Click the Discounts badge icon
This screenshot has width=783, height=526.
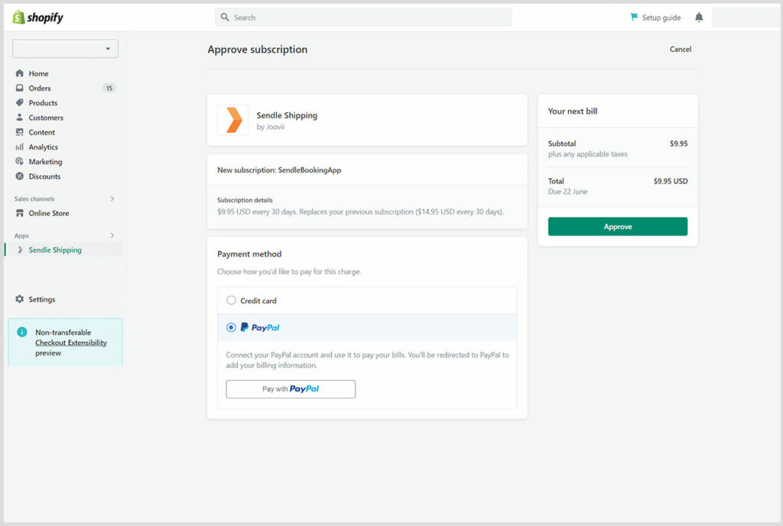tap(19, 176)
